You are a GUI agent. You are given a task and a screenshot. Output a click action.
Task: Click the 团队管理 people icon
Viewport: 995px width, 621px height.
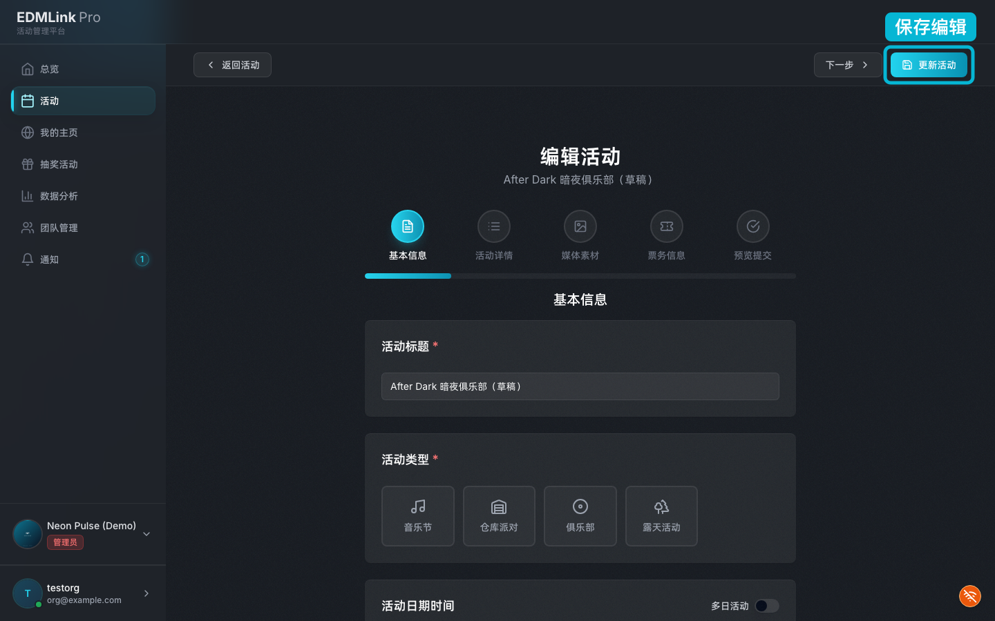point(28,228)
